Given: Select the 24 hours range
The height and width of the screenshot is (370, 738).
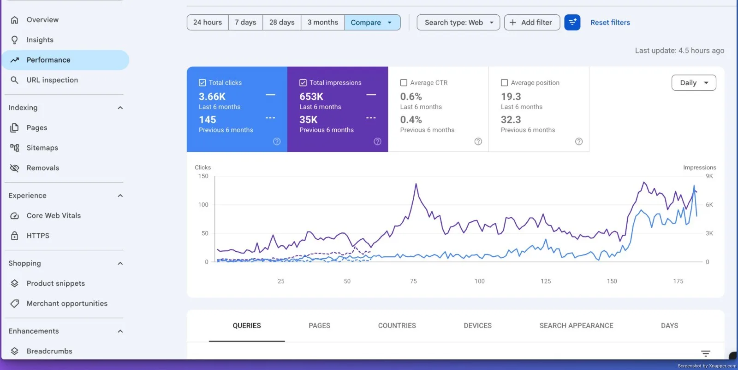Looking at the screenshot, I should (208, 22).
